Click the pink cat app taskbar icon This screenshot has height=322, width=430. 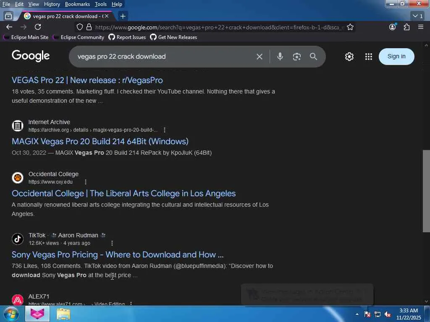[x=37, y=314]
